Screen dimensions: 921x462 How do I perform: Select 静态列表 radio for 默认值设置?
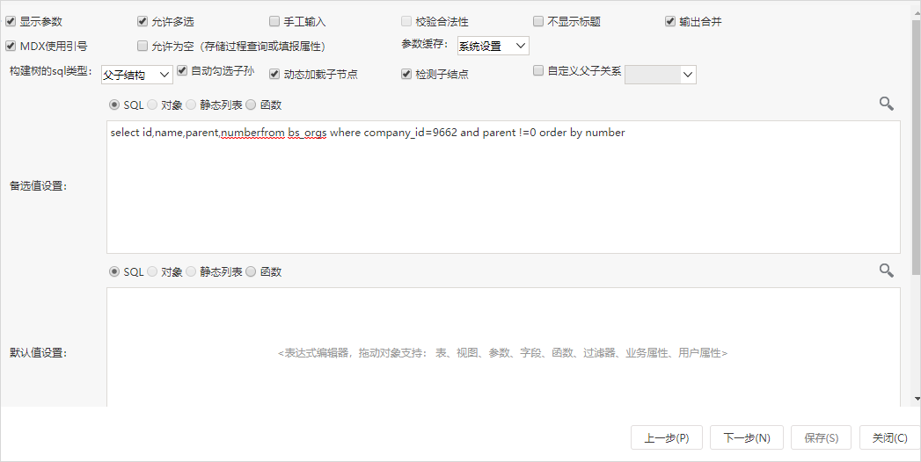191,271
